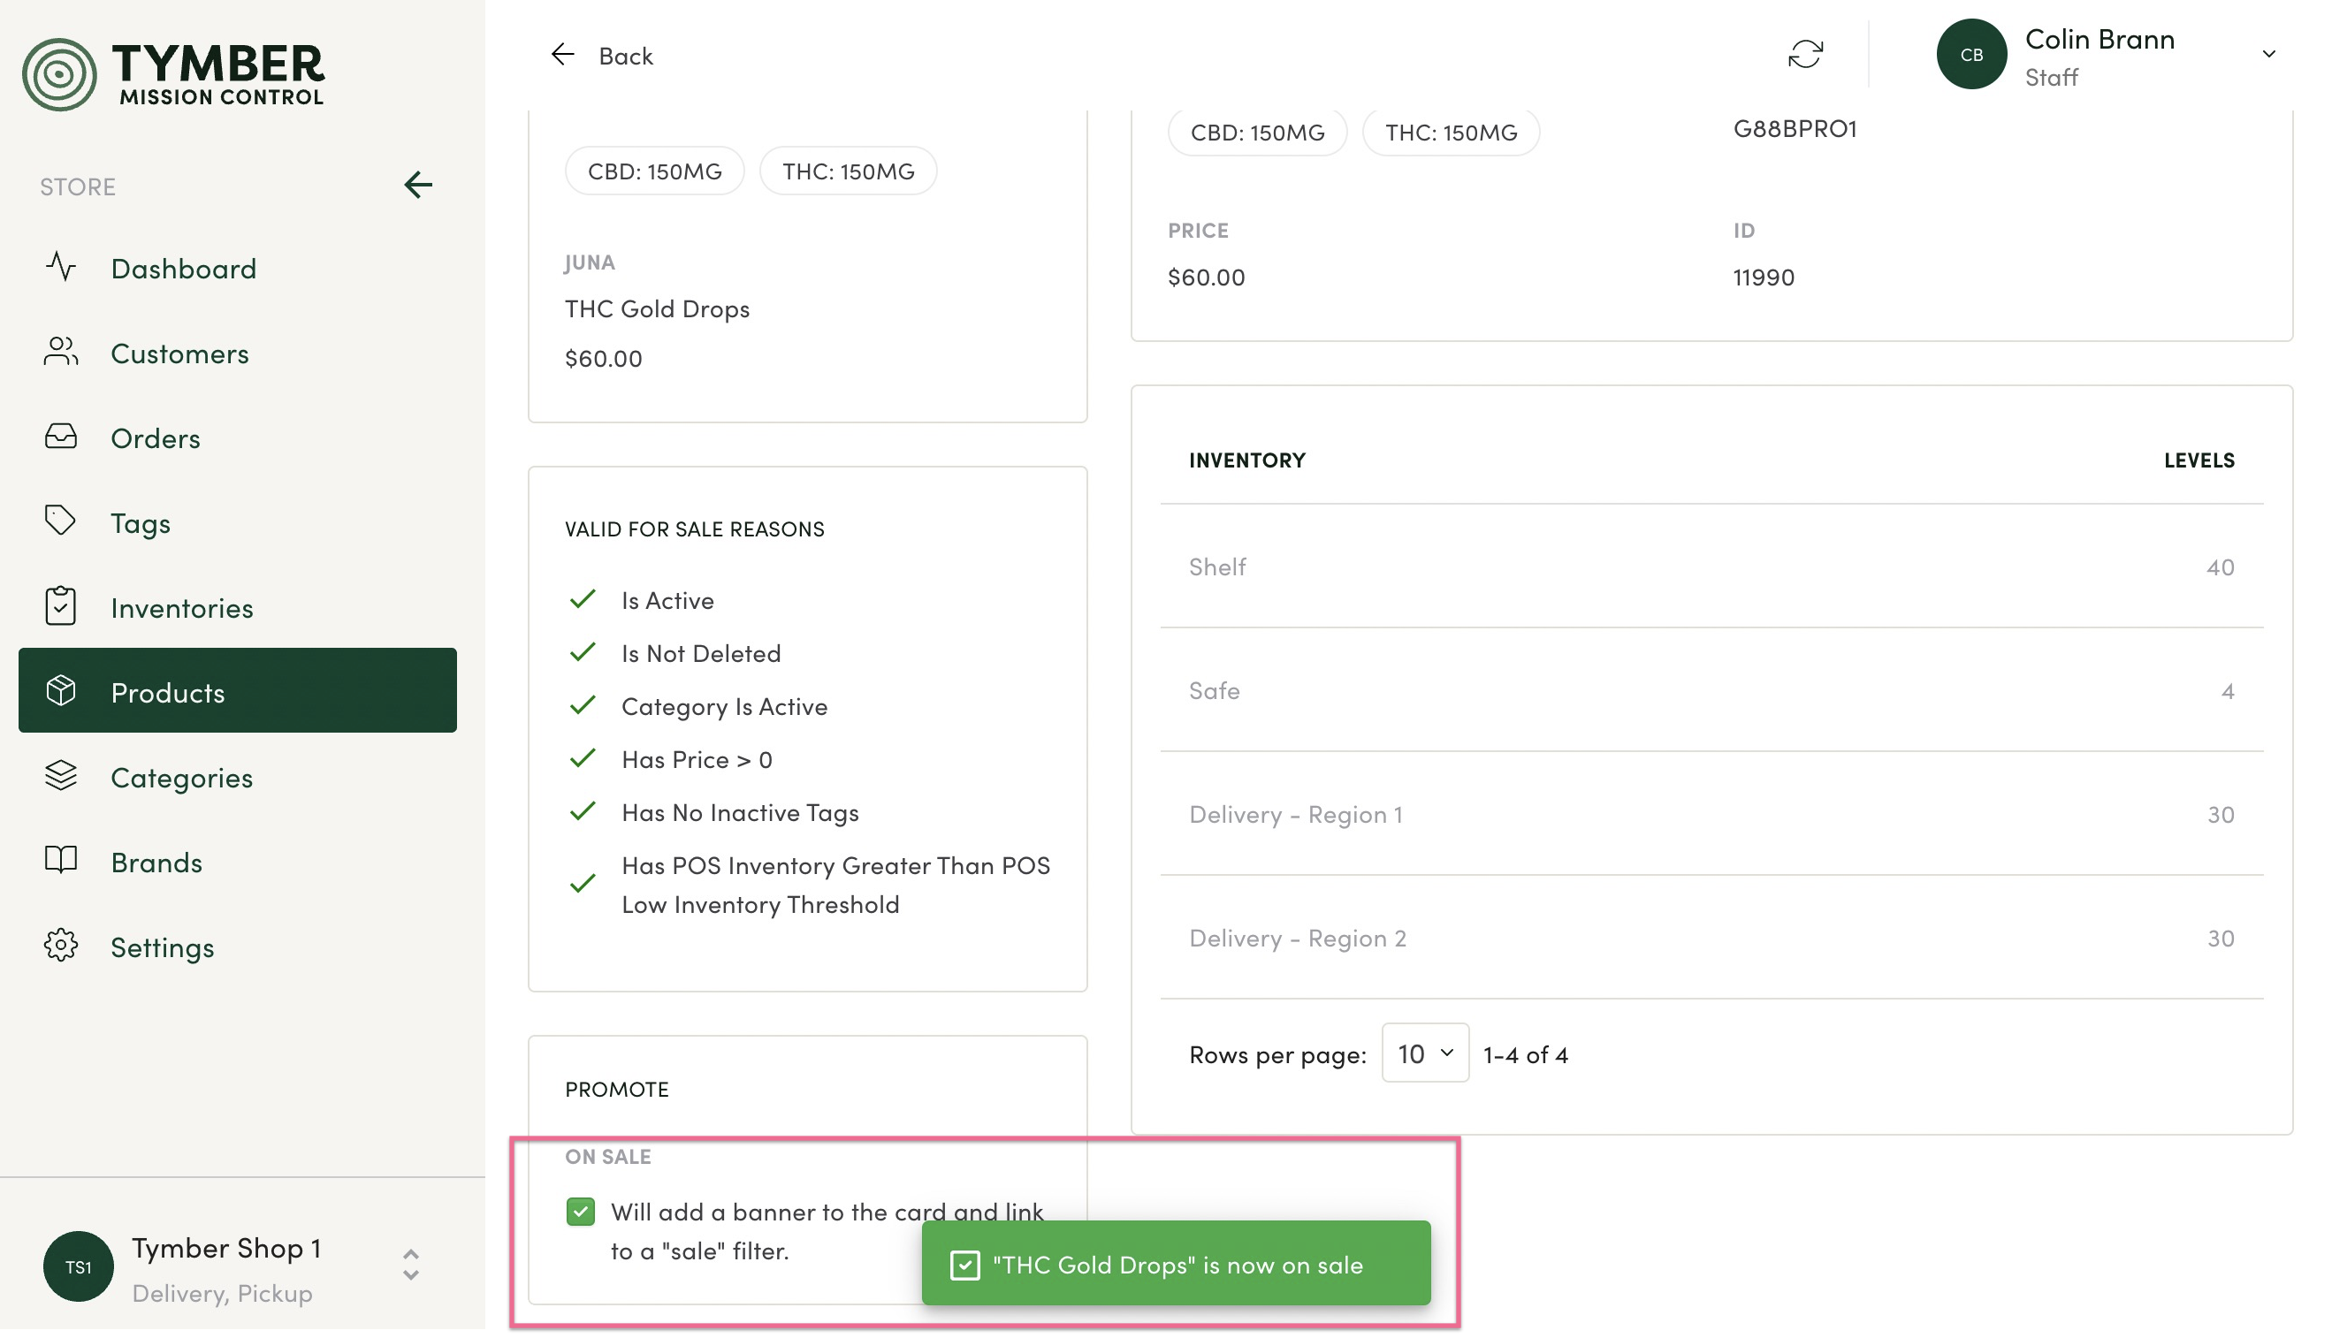Open the Colin Brann user menu chevron

tap(2267, 54)
